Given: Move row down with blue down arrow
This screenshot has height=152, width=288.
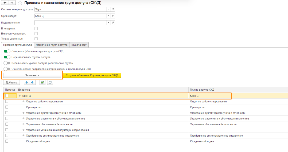Looking at the screenshot, I should pyautogui.click(x=32, y=83).
